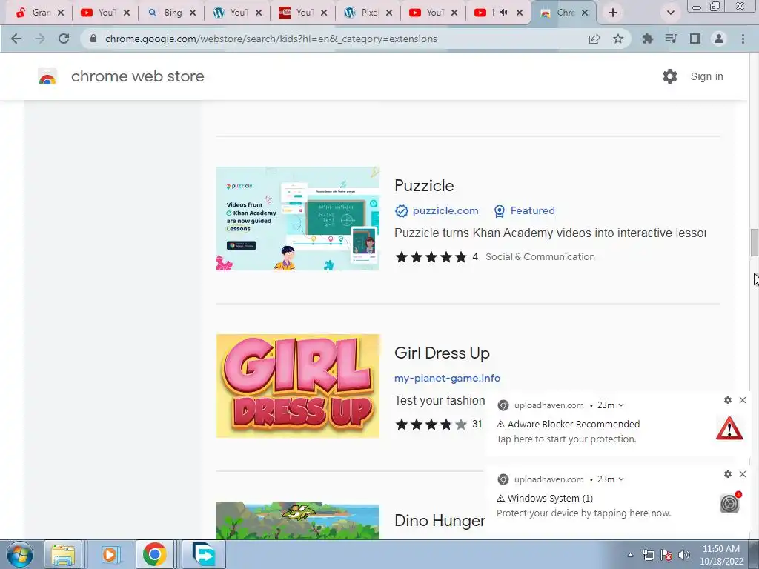Close the active Chrome Web Store tab
The width and height of the screenshot is (759, 569).
(x=585, y=13)
